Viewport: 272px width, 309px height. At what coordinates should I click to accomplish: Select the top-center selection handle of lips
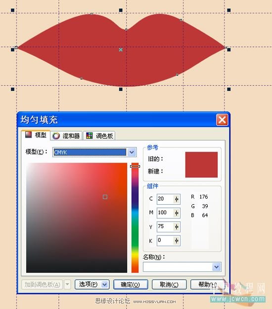click(x=121, y=10)
